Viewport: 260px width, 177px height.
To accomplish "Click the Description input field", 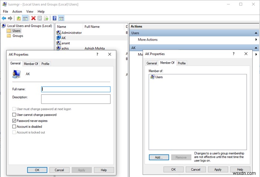I will [76, 99].
